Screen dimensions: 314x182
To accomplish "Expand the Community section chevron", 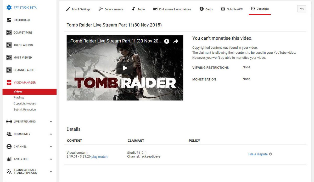I will tap(51, 134).
